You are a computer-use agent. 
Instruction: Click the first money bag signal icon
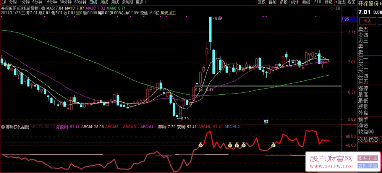pyautogui.click(x=200, y=145)
